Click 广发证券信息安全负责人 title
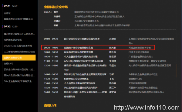Screen dimensions: 182x112 [141, 56]
